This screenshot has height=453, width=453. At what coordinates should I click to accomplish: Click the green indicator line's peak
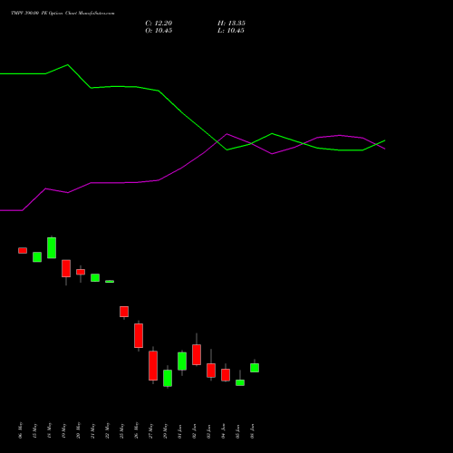point(67,64)
